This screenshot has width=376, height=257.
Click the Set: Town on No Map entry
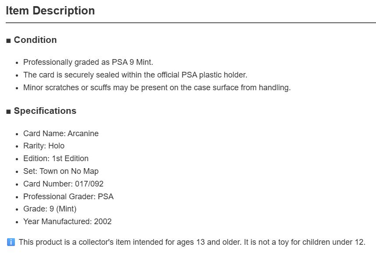click(61, 171)
